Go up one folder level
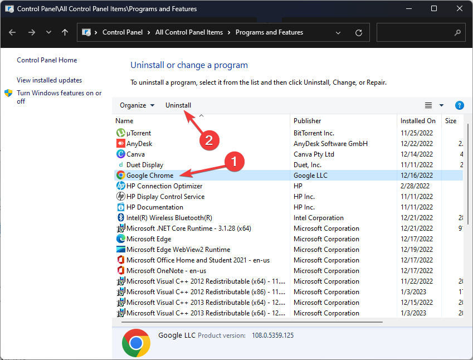The width and height of the screenshot is (473, 360). click(x=65, y=32)
